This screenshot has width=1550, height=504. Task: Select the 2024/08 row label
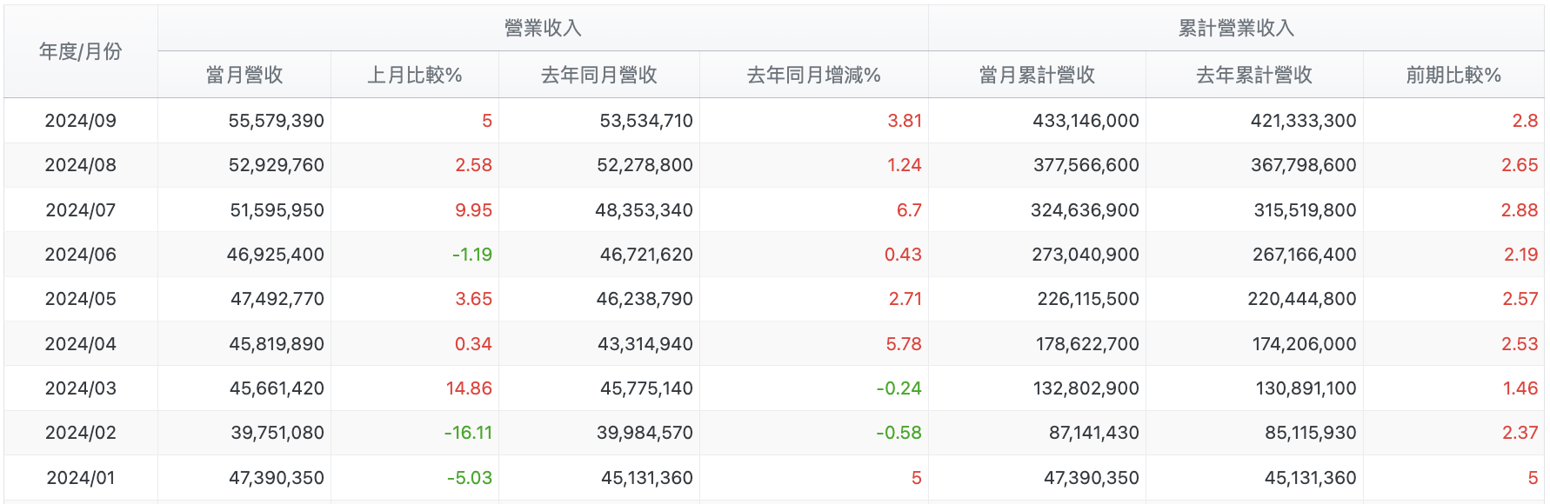point(80,165)
